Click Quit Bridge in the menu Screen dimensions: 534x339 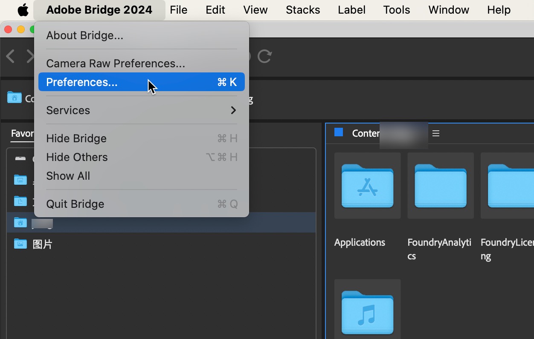point(75,204)
